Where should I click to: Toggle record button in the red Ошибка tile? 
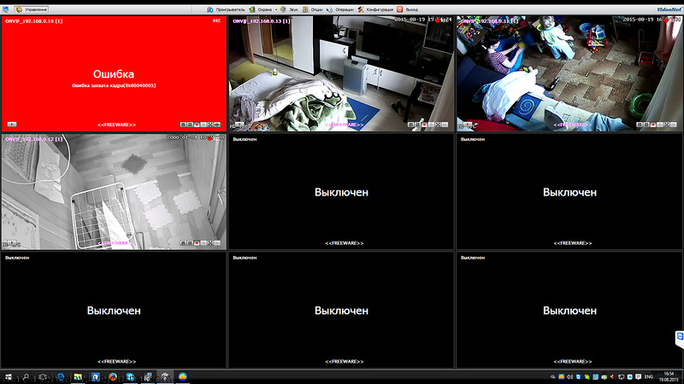click(197, 125)
